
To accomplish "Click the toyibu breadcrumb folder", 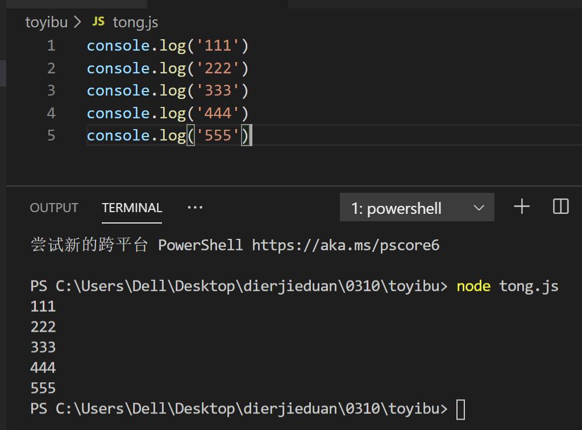I will coord(47,22).
